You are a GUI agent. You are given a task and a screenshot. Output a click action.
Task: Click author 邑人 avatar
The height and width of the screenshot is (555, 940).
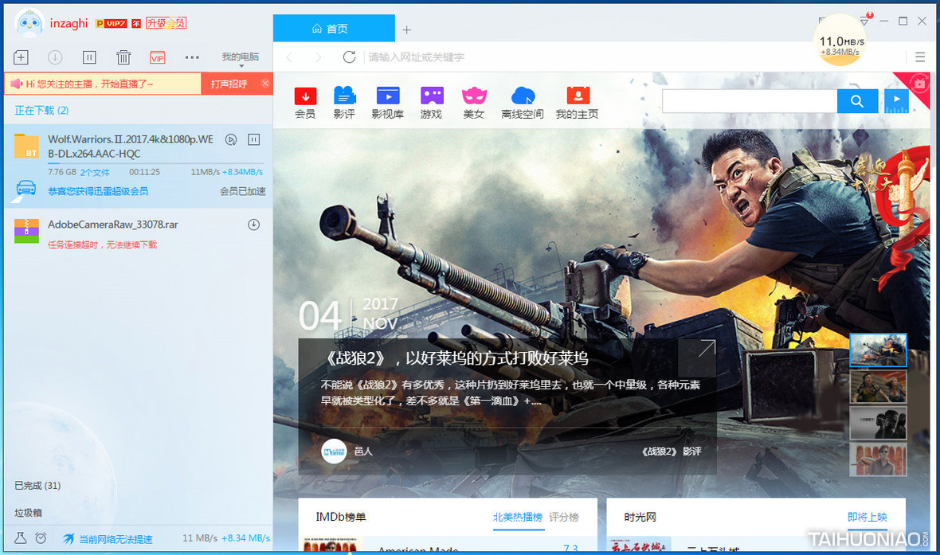334,451
